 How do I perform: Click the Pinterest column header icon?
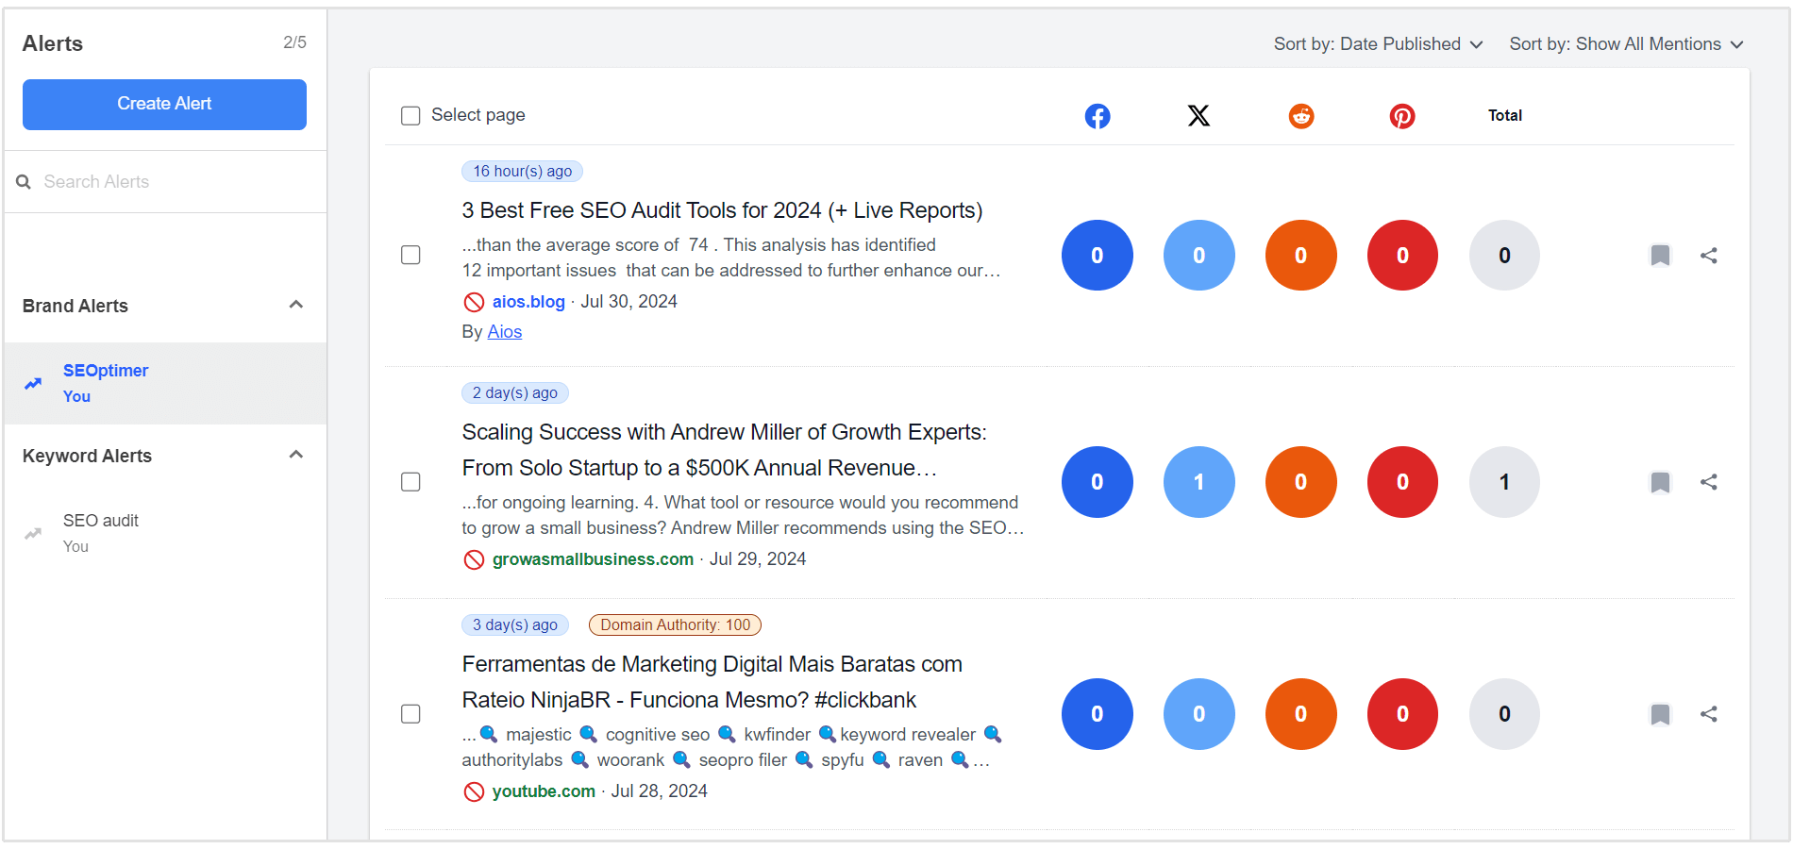pyautogui.click(x=1402, y=116)
